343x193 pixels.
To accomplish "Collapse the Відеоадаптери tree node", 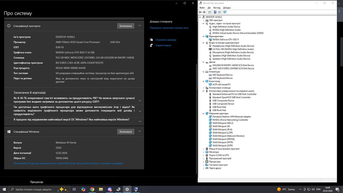I will 203,36.
